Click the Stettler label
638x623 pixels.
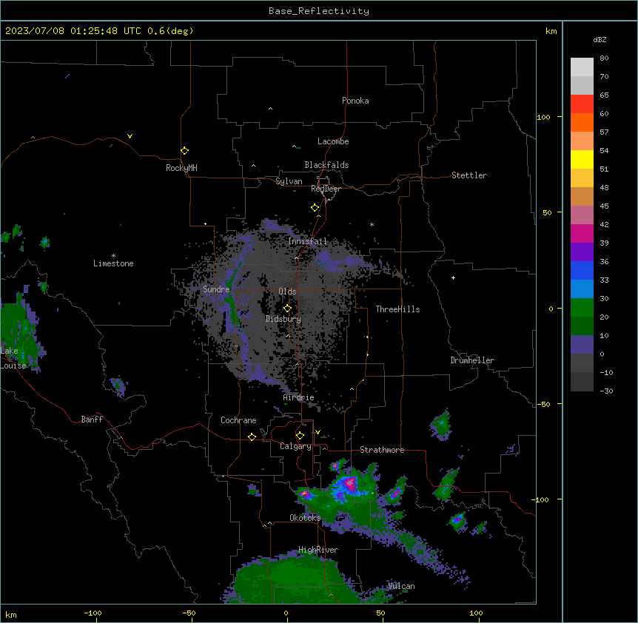click(x=469, y=175)
